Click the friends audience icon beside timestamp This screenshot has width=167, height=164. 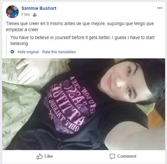(x=35, y=15)
